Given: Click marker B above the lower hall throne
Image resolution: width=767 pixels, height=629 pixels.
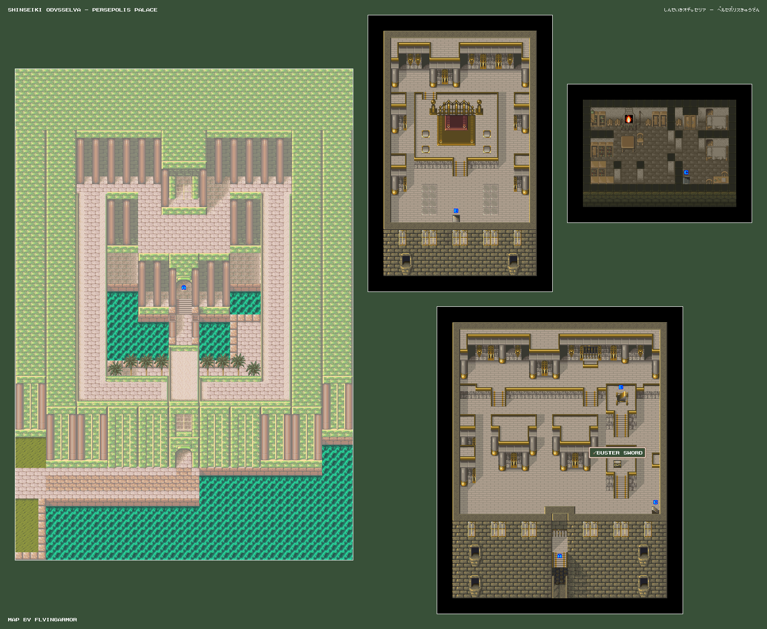Looking at the screenshot, I should [x=621, y=387].
